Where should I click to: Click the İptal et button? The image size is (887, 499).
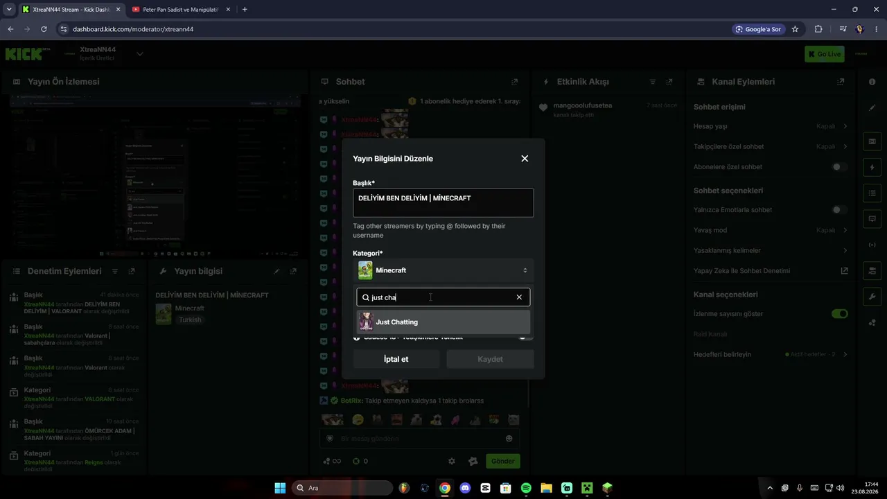click(x=396, y=359)
